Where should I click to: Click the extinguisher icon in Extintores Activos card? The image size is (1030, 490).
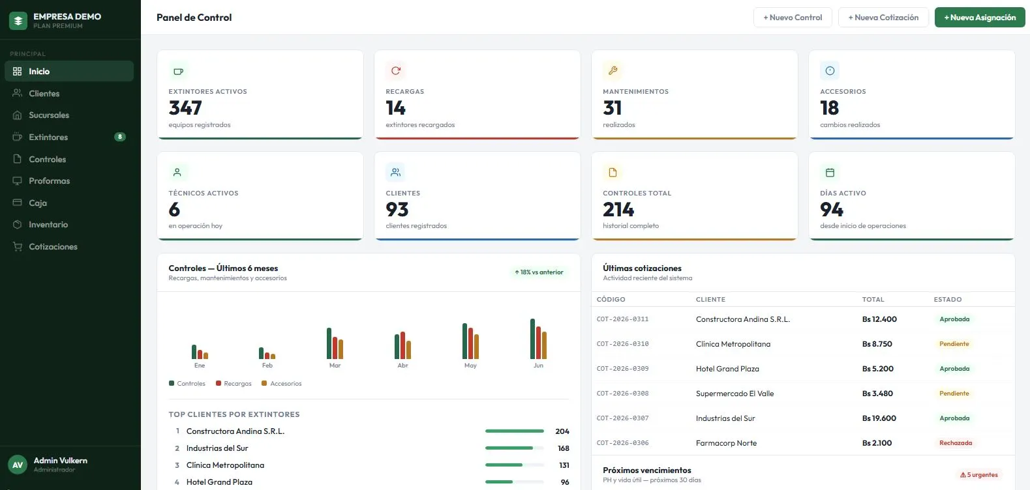click(178, 71)
